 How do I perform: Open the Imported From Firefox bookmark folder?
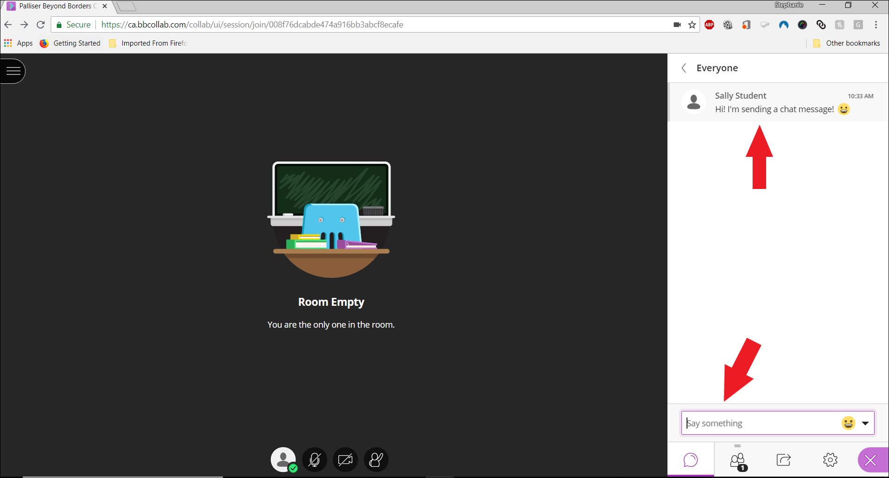(148, 43)
